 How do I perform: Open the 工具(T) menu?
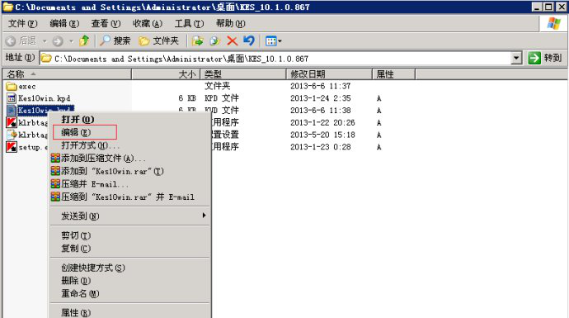click(x=189, y=24)
